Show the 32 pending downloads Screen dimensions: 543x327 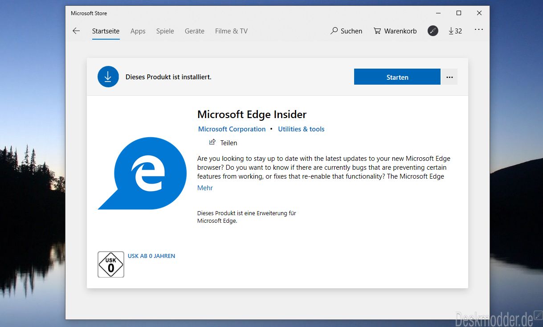point(455,31)
